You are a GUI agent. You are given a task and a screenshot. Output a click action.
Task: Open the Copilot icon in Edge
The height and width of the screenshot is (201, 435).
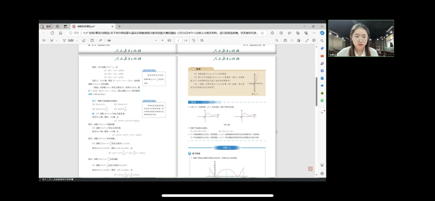point(322,33)
